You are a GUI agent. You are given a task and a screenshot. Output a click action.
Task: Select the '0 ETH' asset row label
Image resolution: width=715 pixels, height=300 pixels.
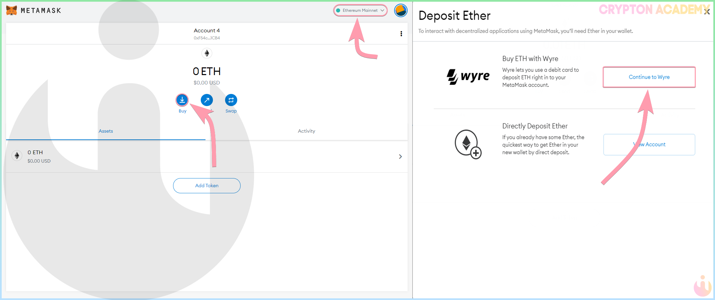click(x=35, y=153)
